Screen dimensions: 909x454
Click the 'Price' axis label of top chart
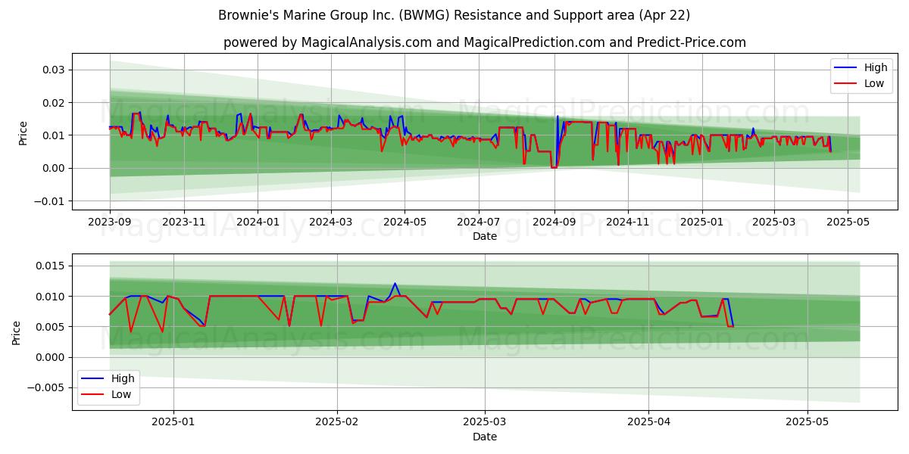pyautogui.click(x=23, y=133)
